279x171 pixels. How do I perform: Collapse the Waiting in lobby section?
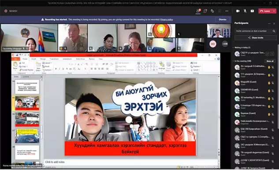[x=233, y=47]
